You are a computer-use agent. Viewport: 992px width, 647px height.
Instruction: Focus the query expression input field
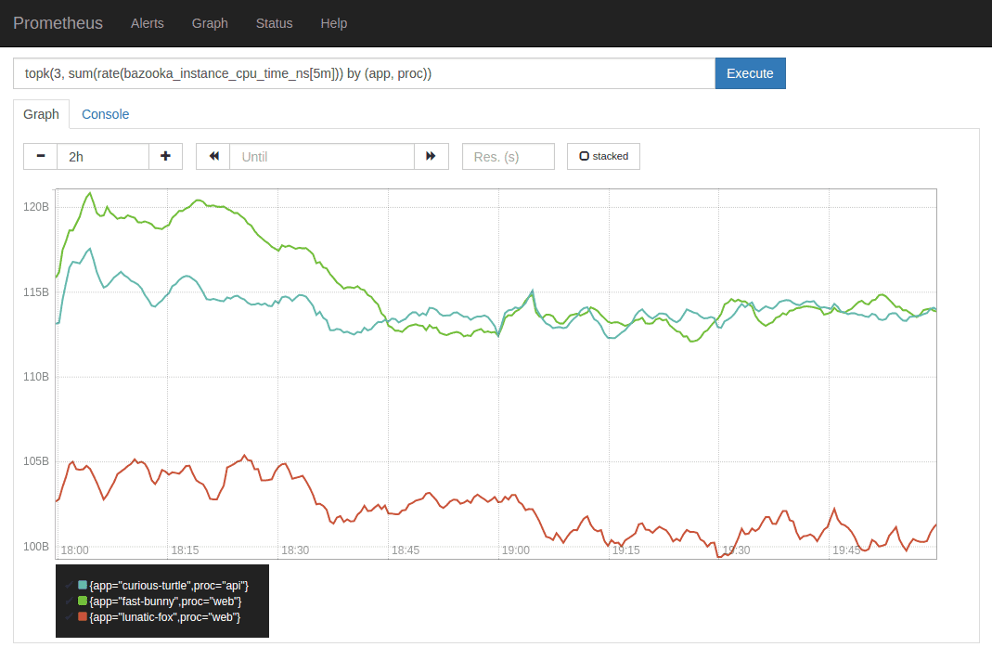[x=364, y=73]
